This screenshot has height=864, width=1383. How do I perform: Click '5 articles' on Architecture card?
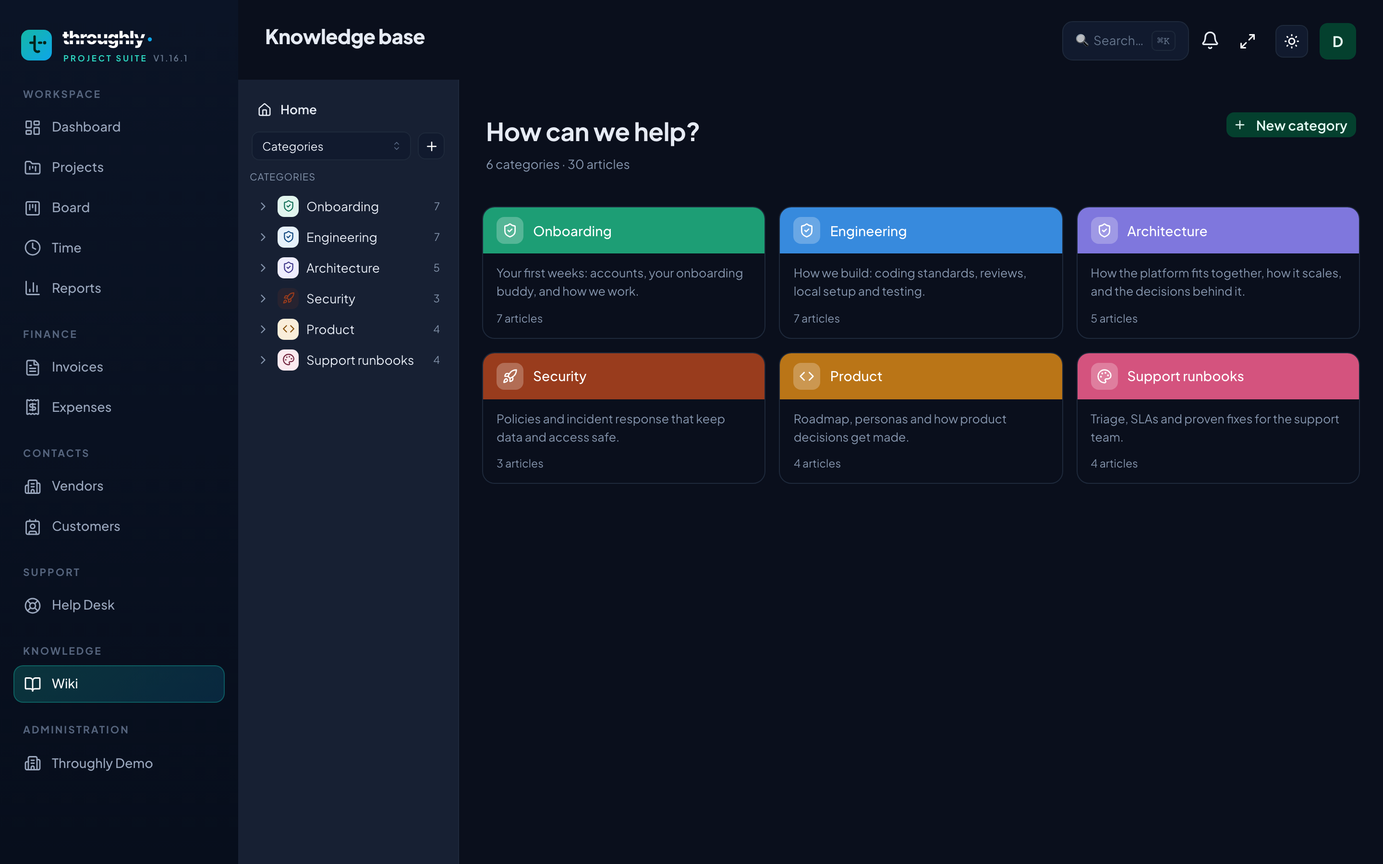pyautogui.click(x=1114, y=318)
